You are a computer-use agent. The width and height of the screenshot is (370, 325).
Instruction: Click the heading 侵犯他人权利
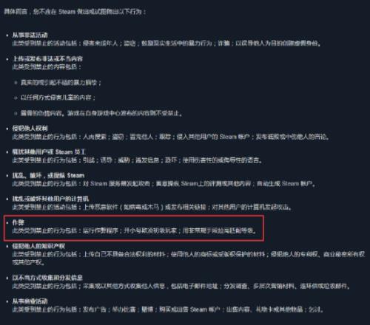[x=30, y=129]
